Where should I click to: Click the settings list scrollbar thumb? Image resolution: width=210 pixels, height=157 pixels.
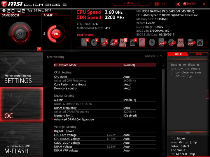163,99
